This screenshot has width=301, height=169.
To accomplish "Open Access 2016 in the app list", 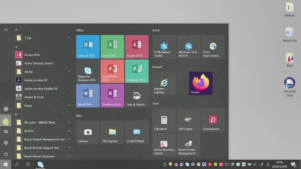I will (43, 55).
